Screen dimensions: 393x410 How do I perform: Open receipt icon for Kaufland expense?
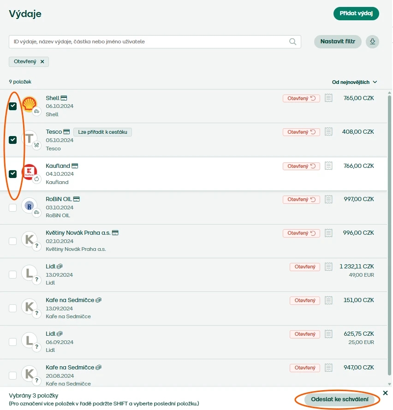[x=328, y=166]
